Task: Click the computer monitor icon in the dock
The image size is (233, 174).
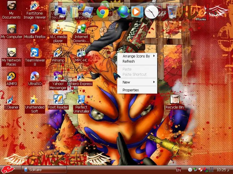Action: [61, 12]
